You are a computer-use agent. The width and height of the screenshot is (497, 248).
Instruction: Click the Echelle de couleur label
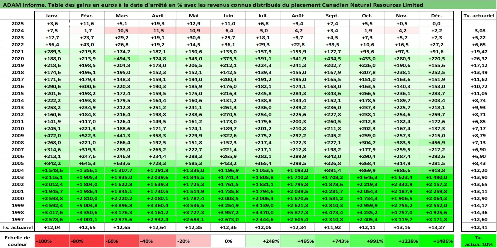[18, 241]
